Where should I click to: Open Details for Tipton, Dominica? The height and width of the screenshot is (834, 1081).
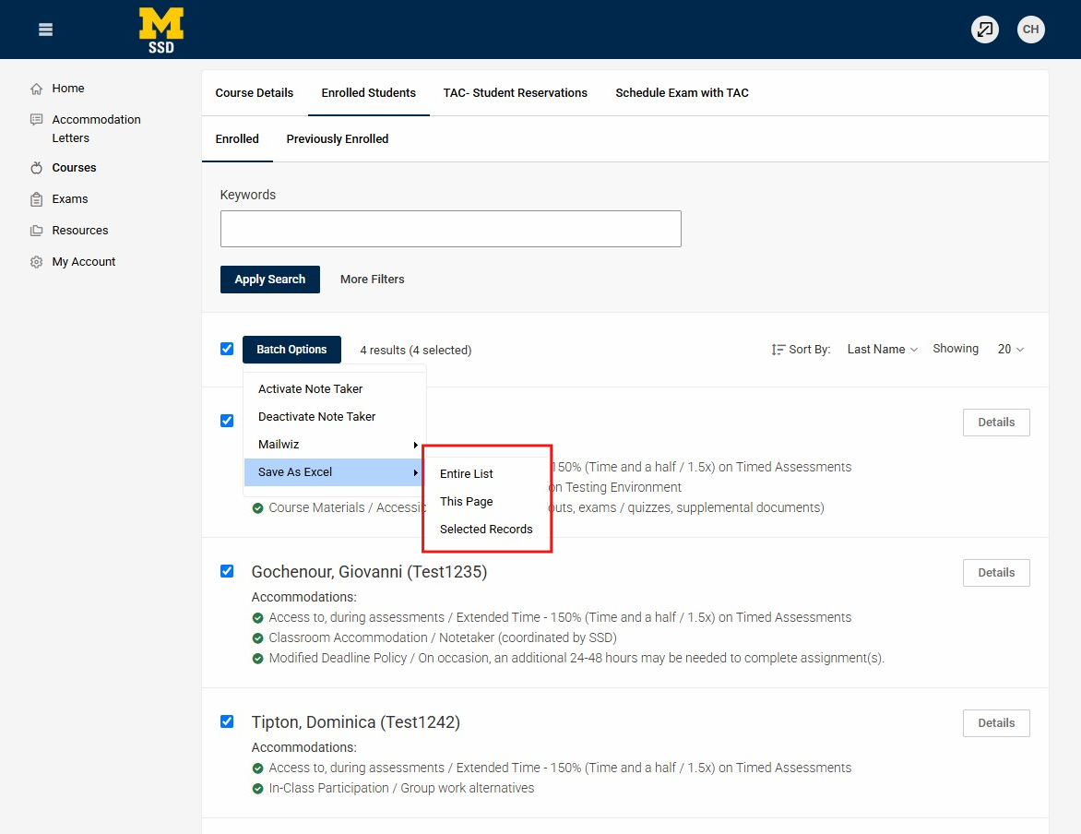pyautogui.click(x=996, y=723)
